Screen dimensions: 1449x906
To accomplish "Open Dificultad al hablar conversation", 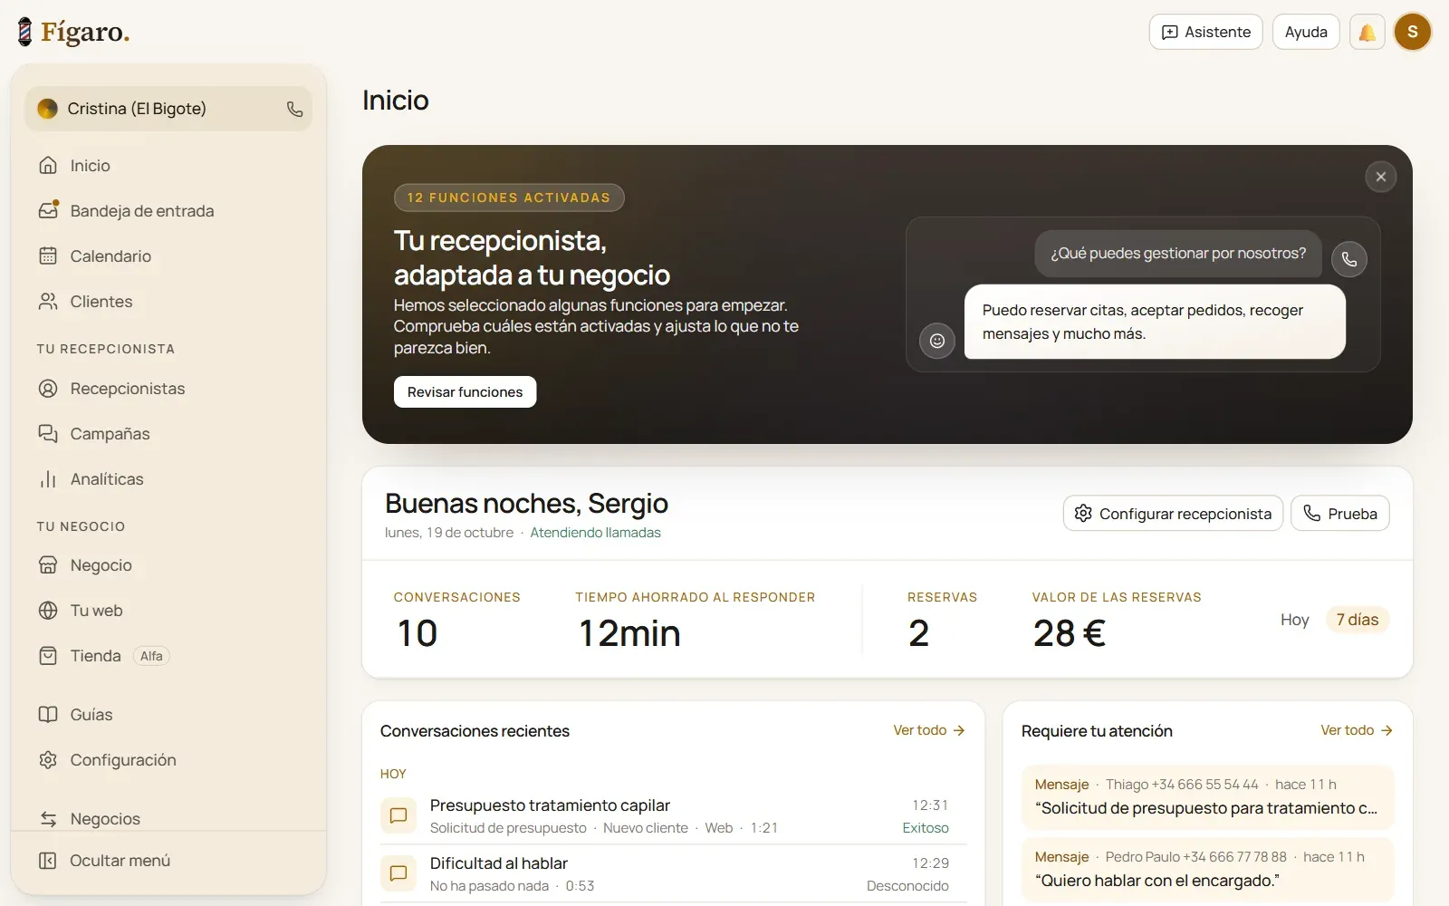I will tap(673, 873).
